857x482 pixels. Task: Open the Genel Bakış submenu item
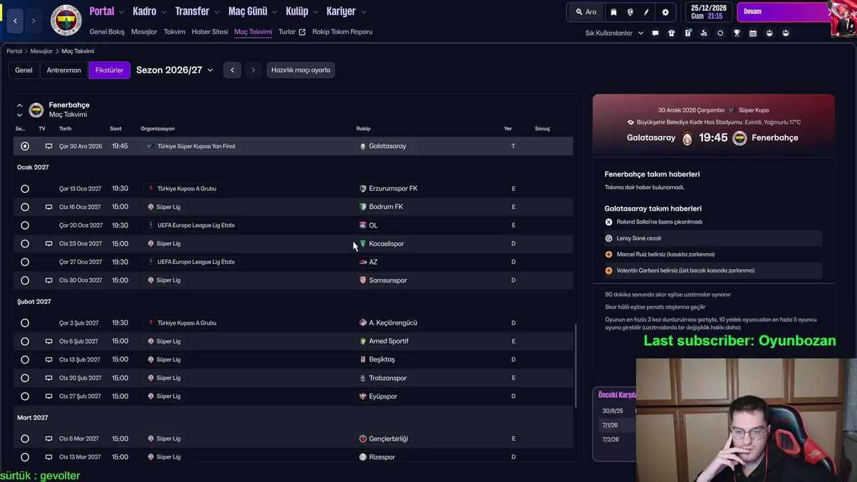click(107, 32)
